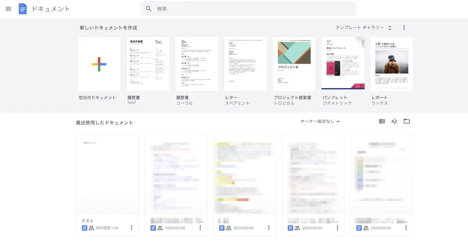Viewport: 468px width, 241px height.
Task: Click the shared icon beside 2024/05/08
Action: click(160, 228)
